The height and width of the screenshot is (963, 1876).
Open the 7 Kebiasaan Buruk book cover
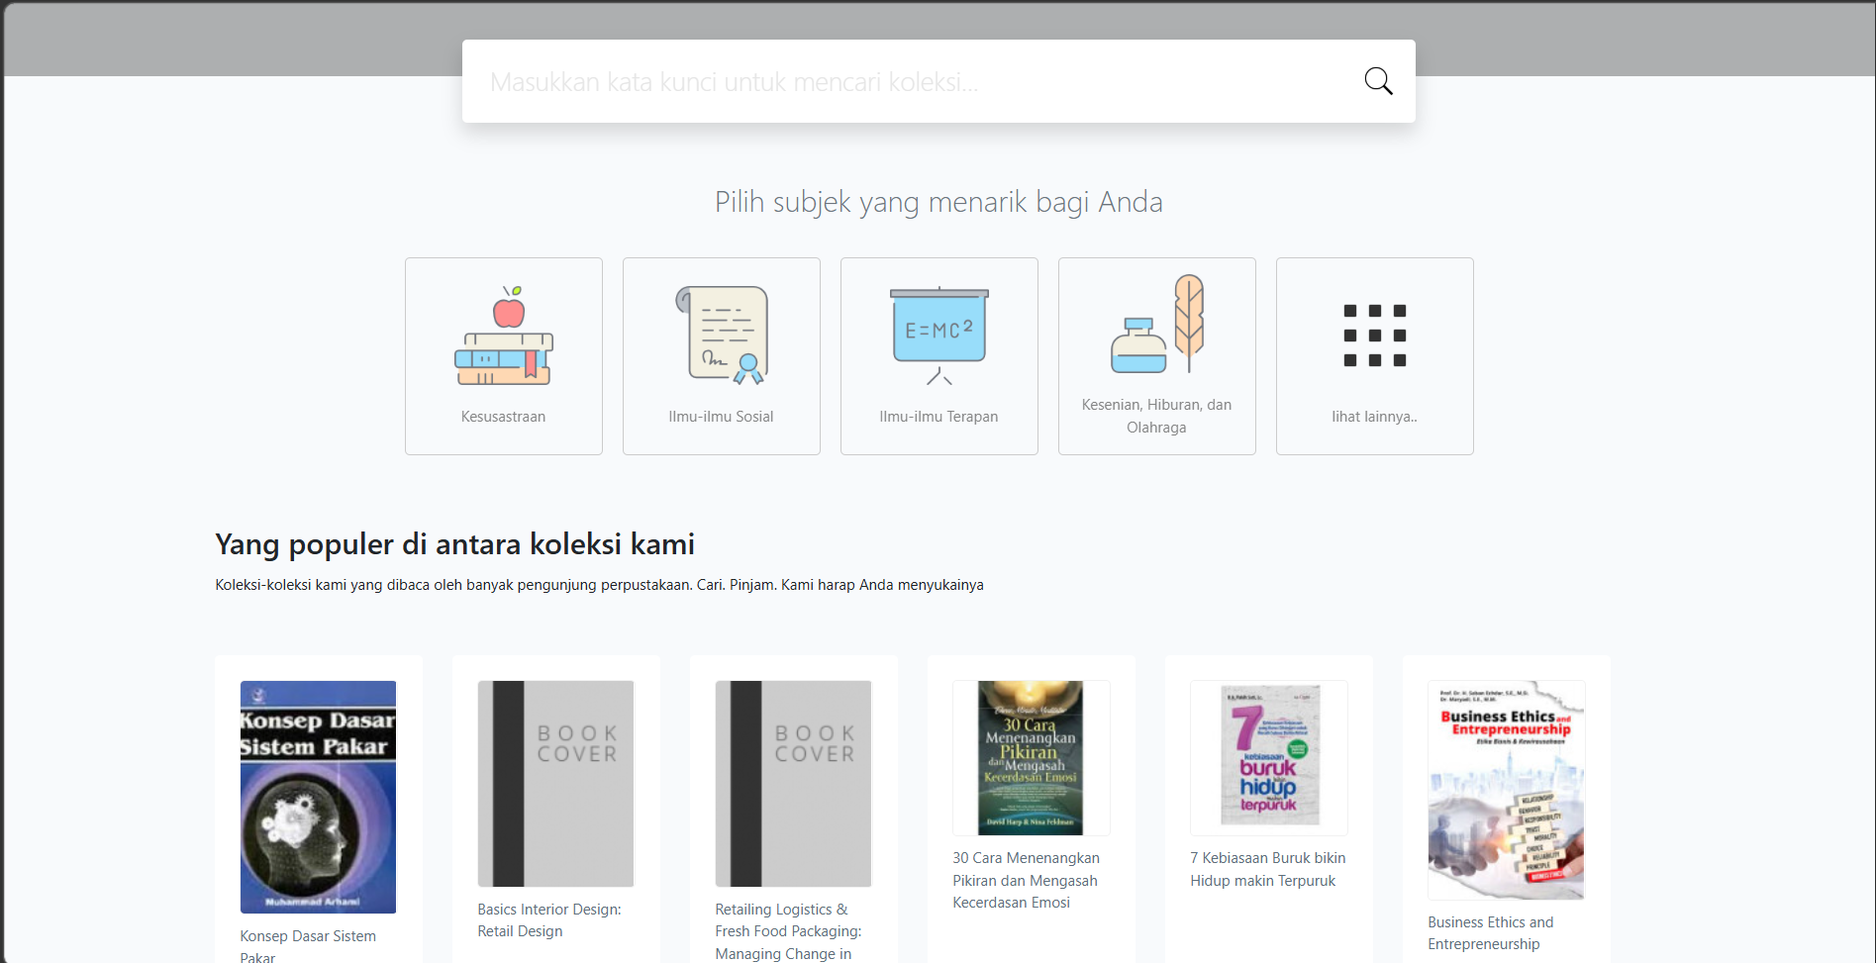1269,757
